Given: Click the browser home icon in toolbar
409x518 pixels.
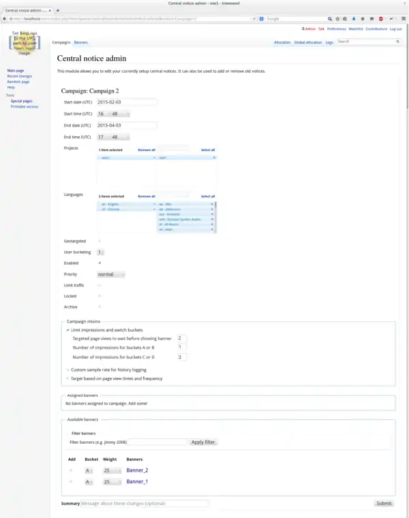Looking at the screenshot, I should (x=361, y=19).
